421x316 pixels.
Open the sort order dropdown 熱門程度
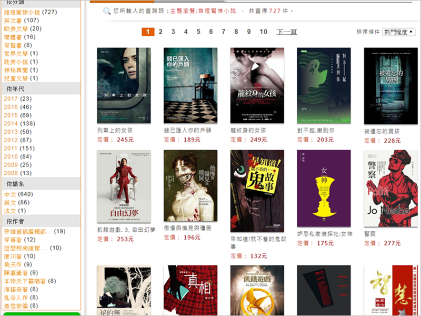pyautogui.click(x=398, y=32)
